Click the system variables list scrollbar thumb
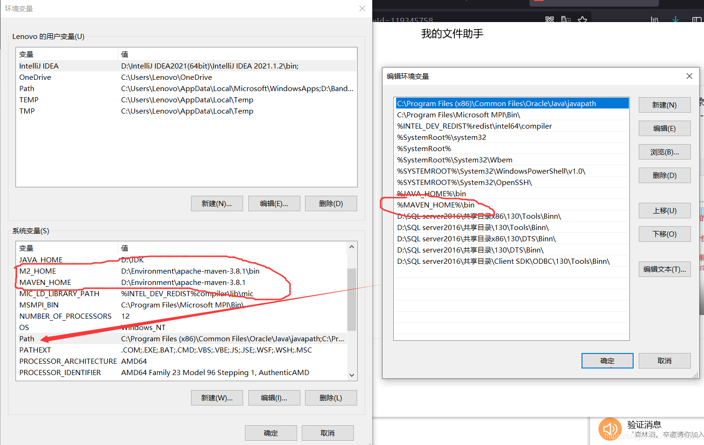 point(352,299)
